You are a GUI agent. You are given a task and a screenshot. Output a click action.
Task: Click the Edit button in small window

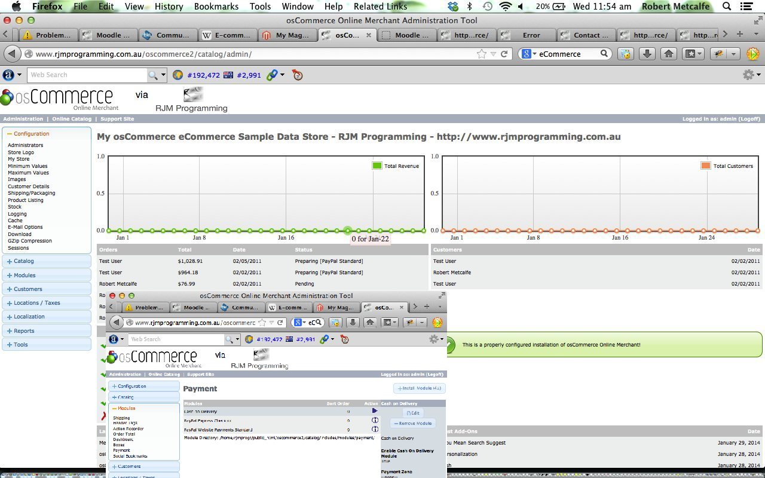tap(413, 413)
